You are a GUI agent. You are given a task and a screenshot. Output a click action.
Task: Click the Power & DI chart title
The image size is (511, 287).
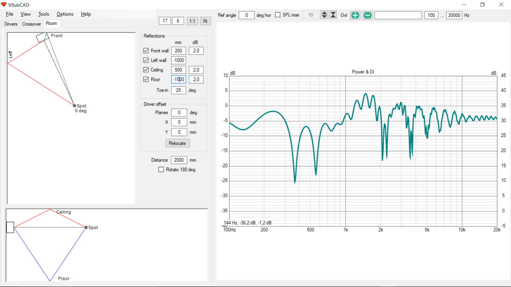(x=363, y=72)
